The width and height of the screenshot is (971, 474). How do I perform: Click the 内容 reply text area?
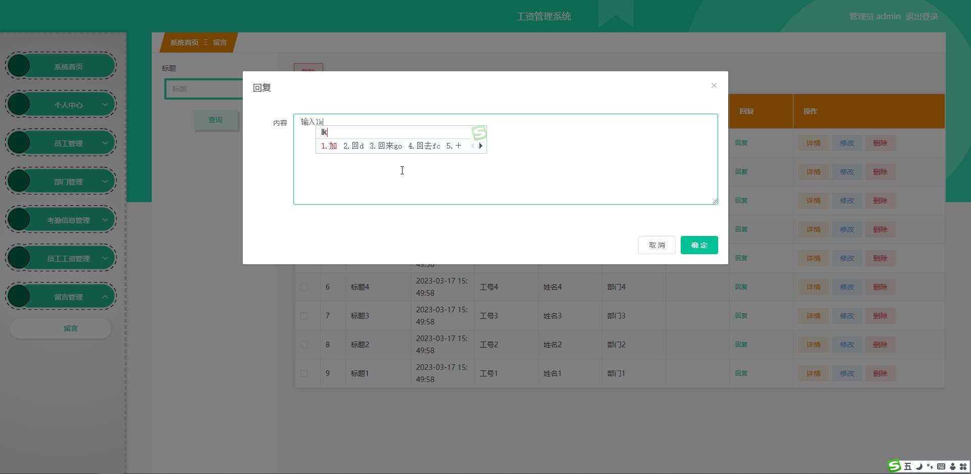click(x=506, y=159)
